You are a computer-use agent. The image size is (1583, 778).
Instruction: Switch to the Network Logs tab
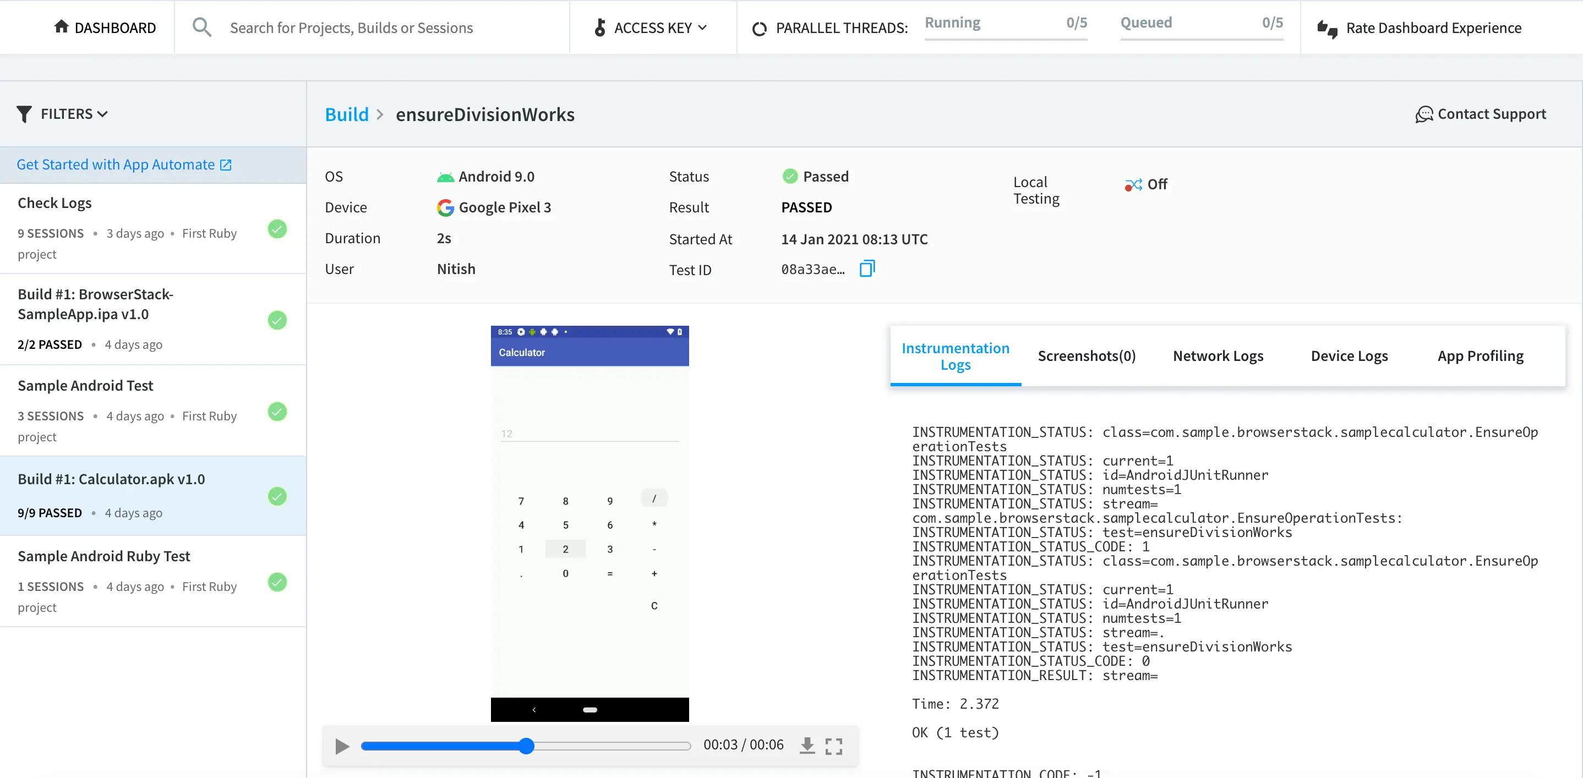(x=1218, y=356)
